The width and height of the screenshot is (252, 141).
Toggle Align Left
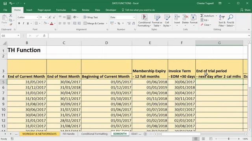pos(60,23)
